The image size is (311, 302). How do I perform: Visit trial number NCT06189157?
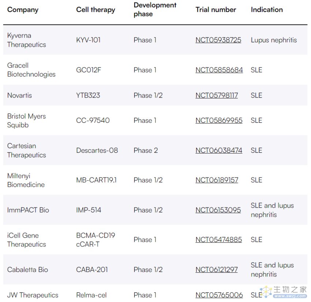(217, 180)
